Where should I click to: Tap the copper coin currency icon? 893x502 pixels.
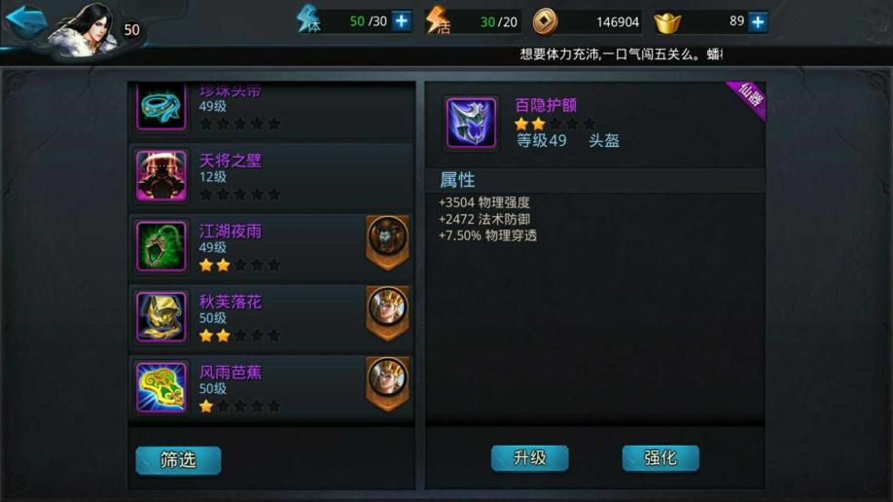click(545, 22)
